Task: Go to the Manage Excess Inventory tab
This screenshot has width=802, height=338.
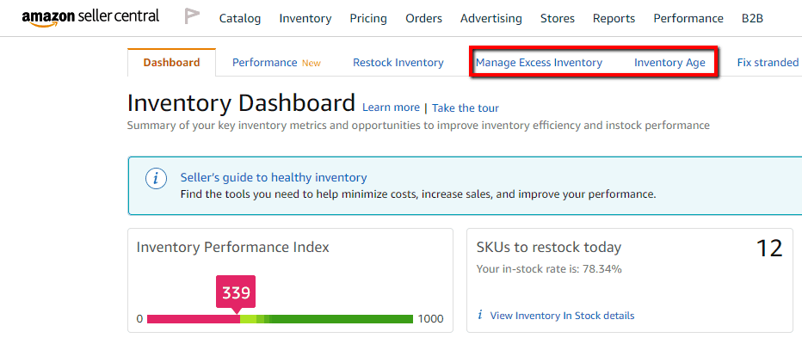Action: point(539,63)
